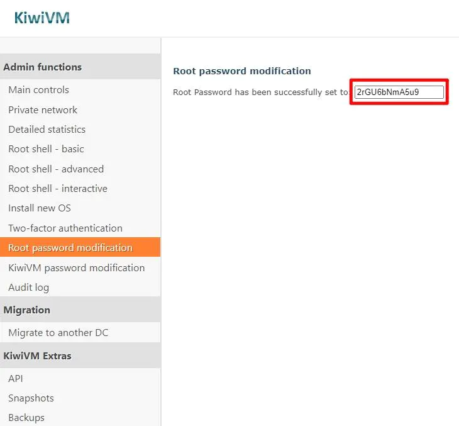Screen dimensions: 459x426
Task: Choose Install new OS
Action: pos(40,208)
